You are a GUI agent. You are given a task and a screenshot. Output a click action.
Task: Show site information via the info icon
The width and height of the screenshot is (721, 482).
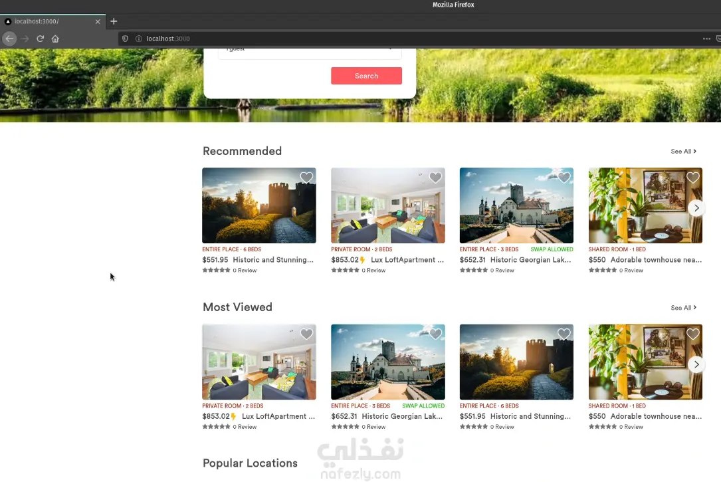point(138,39)
